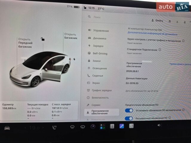Screen dimensions: 191x143
Task: Tap the 19.5 temperature setting
Action: (x=34, y=128)
